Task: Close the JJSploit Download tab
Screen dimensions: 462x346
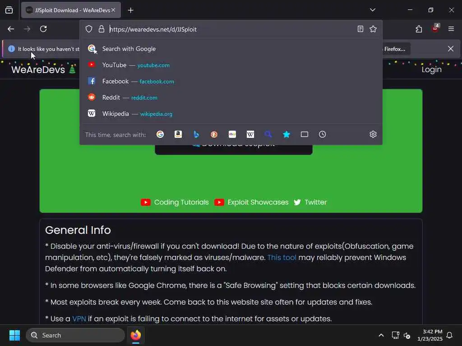Action: point(113,10)
